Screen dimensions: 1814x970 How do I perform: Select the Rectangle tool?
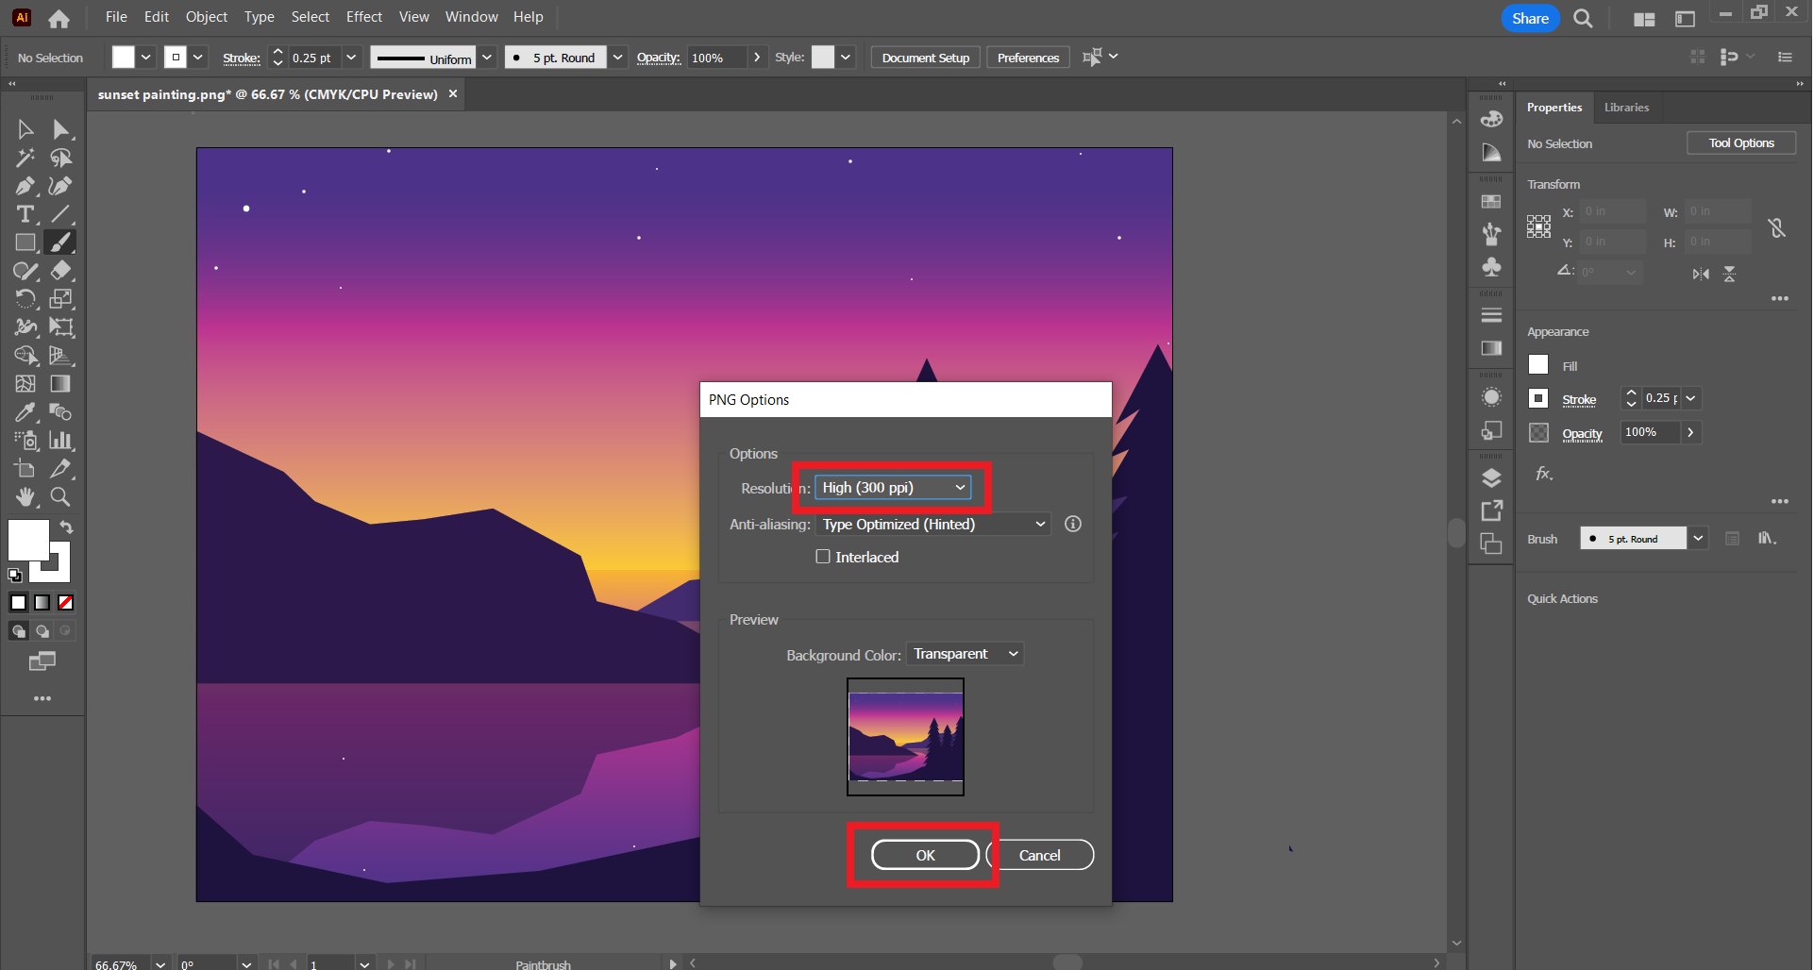tap(25, 242)
